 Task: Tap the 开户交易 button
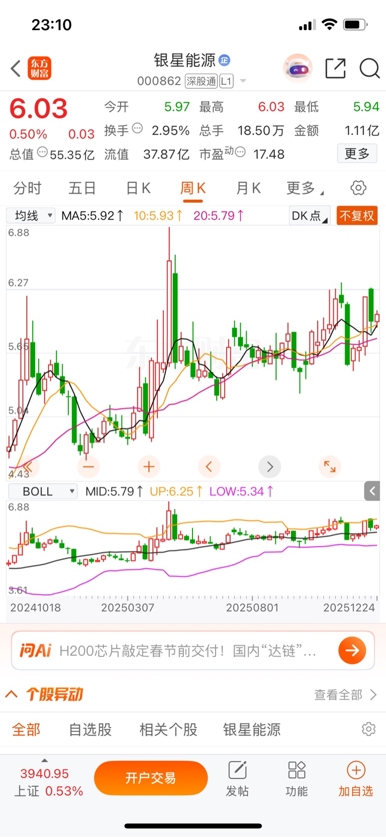pos(151,778)
